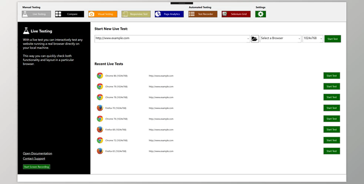Open the 1024x768 resolution dropdown
Viewport: 364px width, 184px height.
[313, 39]
